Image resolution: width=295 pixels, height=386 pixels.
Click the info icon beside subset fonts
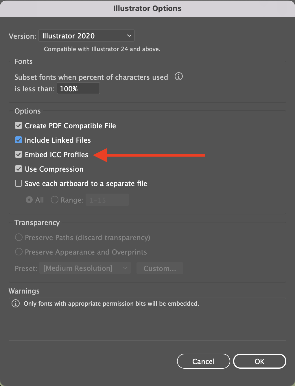[179, 77]
